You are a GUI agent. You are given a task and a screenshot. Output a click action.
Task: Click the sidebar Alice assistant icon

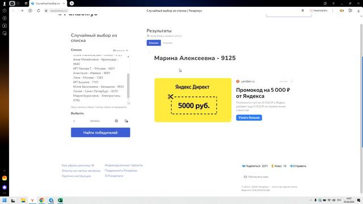[x=5, y=188]
